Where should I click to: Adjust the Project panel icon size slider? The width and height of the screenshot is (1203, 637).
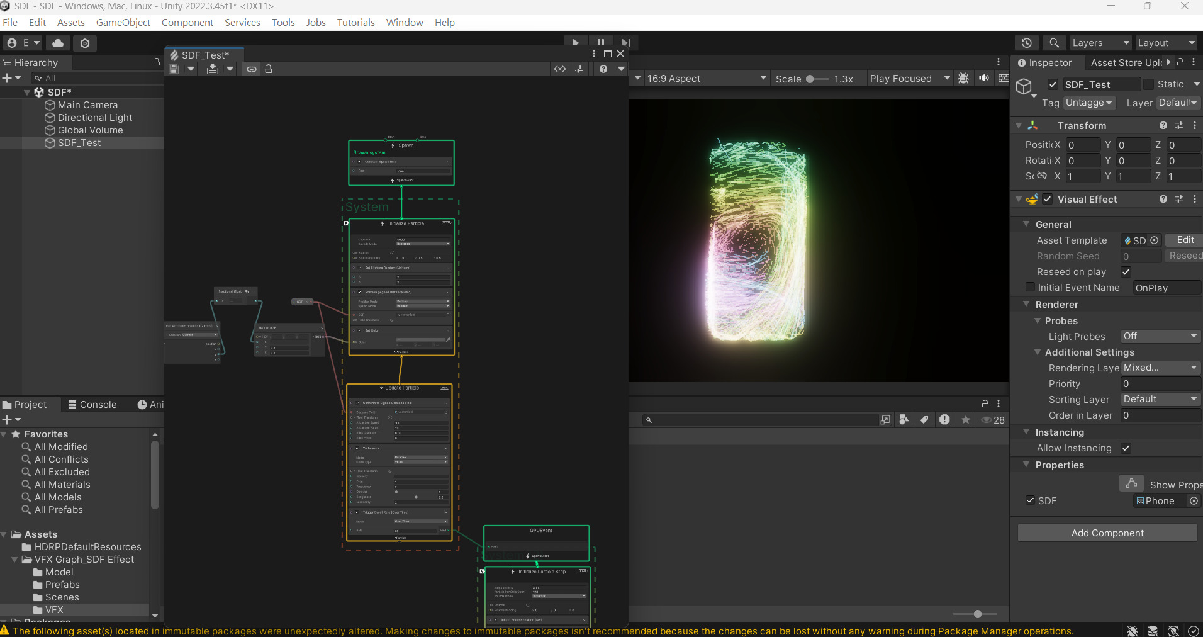975,614
